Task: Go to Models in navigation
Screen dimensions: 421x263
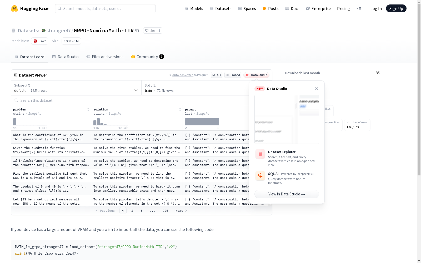Action: [194, 8]
